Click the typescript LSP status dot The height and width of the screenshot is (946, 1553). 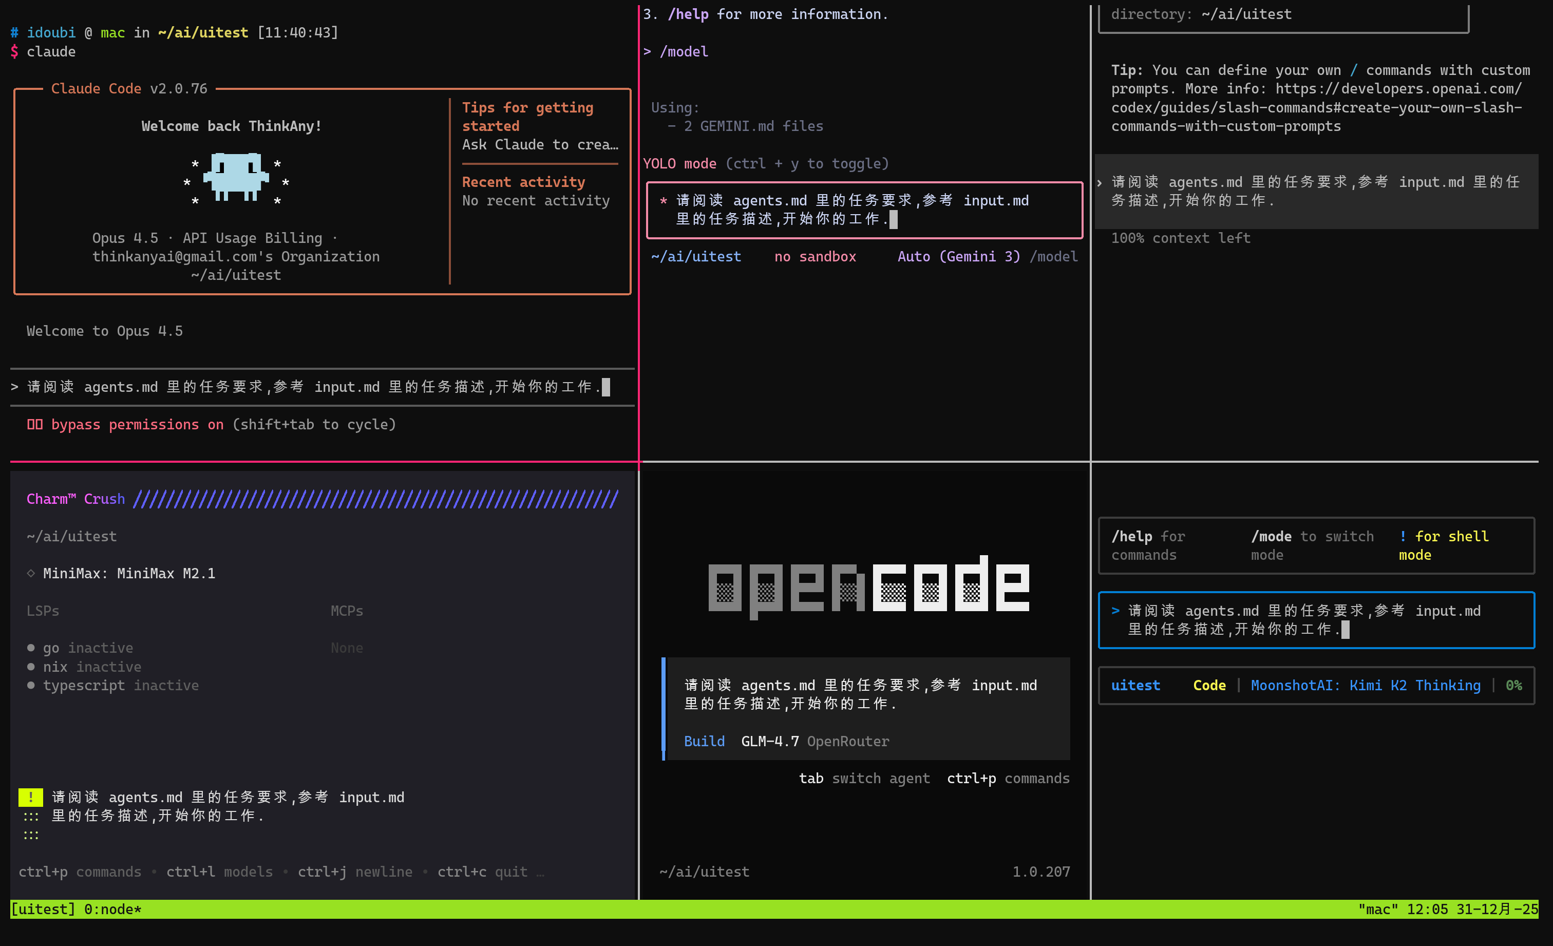[31, 685]
